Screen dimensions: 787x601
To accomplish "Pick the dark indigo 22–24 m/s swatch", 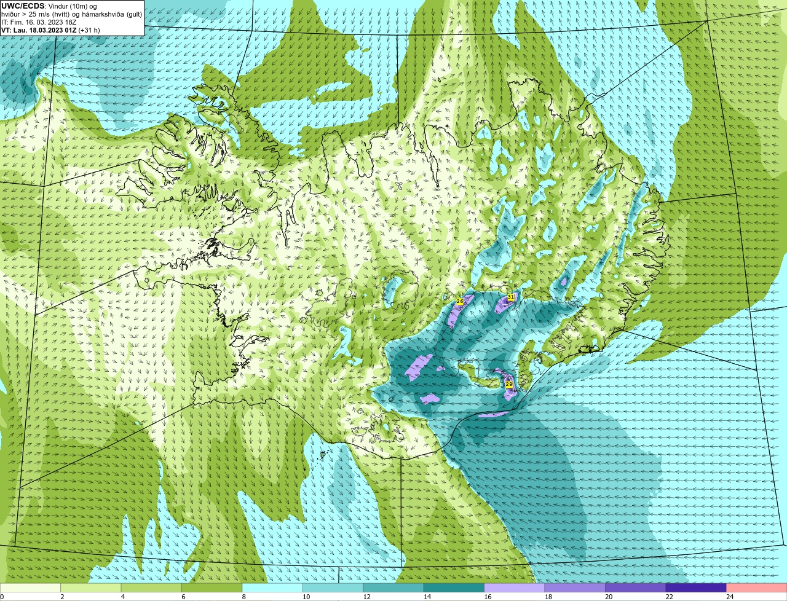I will [x=697, y=588].
